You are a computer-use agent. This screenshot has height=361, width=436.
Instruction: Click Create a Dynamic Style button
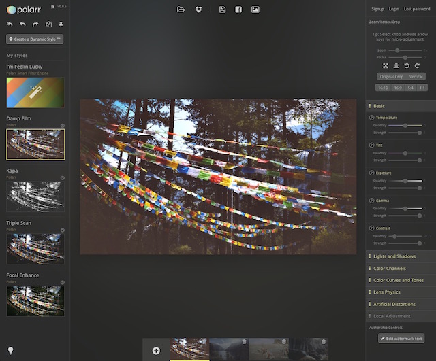pyautogui.click(x=35, y=39)
